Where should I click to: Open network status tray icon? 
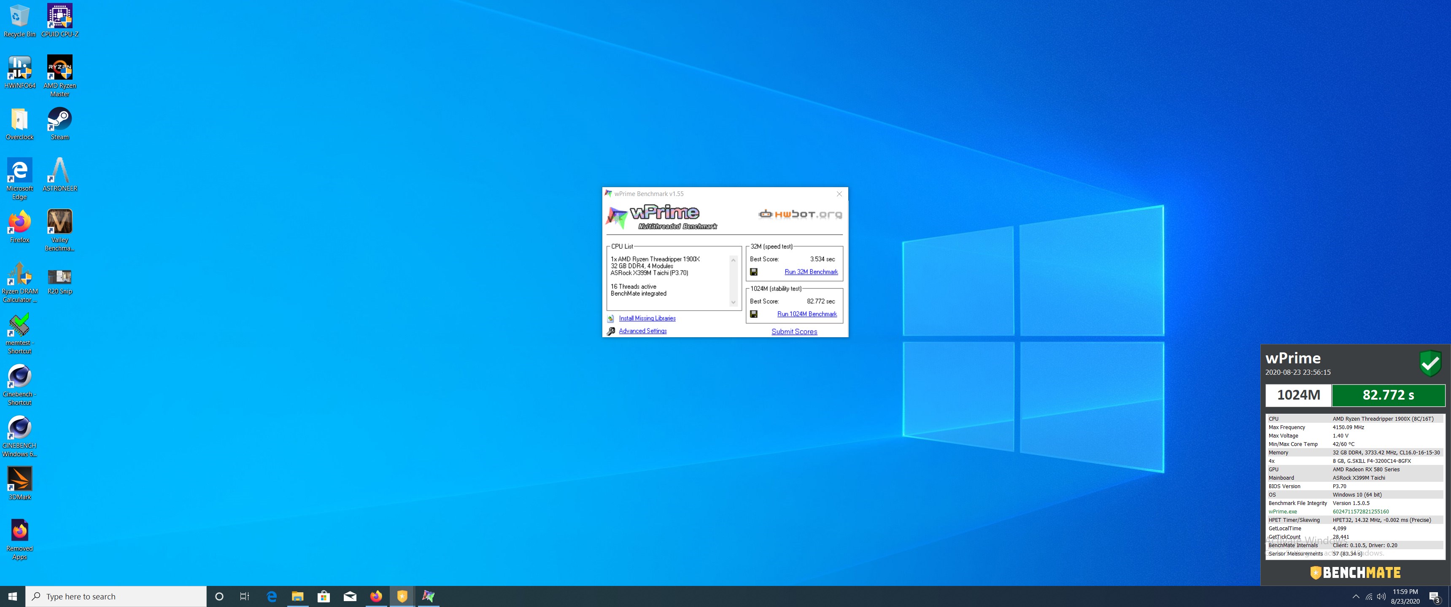click(x=1369, y=597)
